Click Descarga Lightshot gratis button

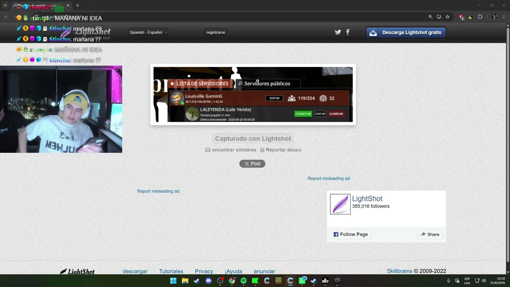(406, 32)
